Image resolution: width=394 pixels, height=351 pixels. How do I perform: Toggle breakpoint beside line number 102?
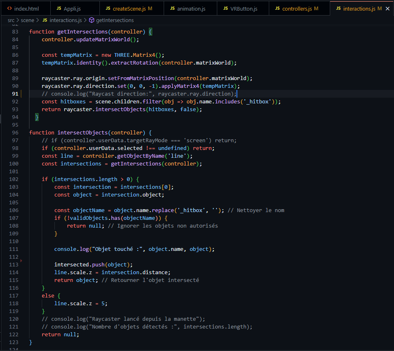point(6,179)
